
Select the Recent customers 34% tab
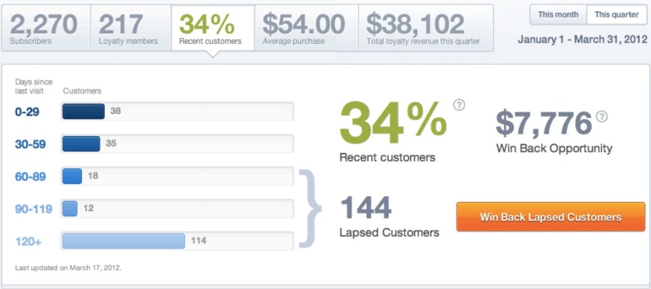point(212,29)
